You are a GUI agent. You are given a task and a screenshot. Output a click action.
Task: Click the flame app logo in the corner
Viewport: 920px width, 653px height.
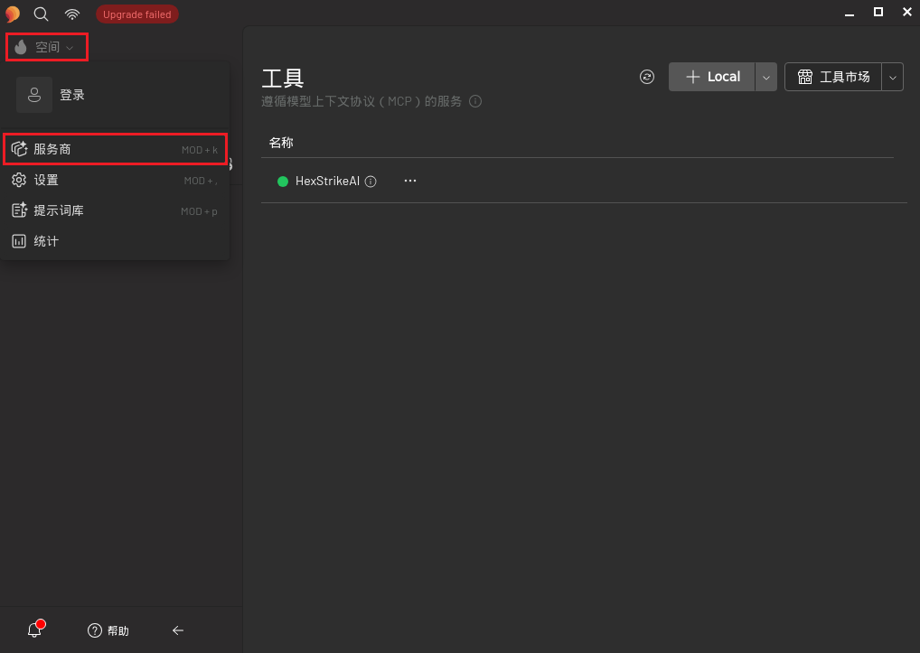click(12, 14)
